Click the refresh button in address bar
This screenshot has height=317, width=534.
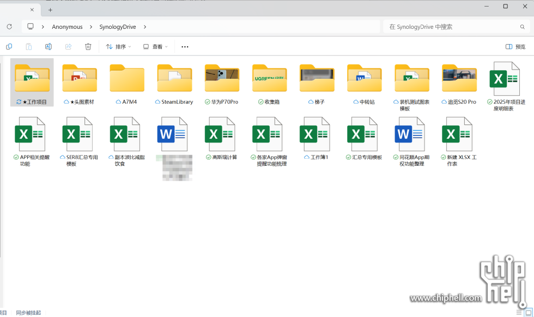click(9, 27)
